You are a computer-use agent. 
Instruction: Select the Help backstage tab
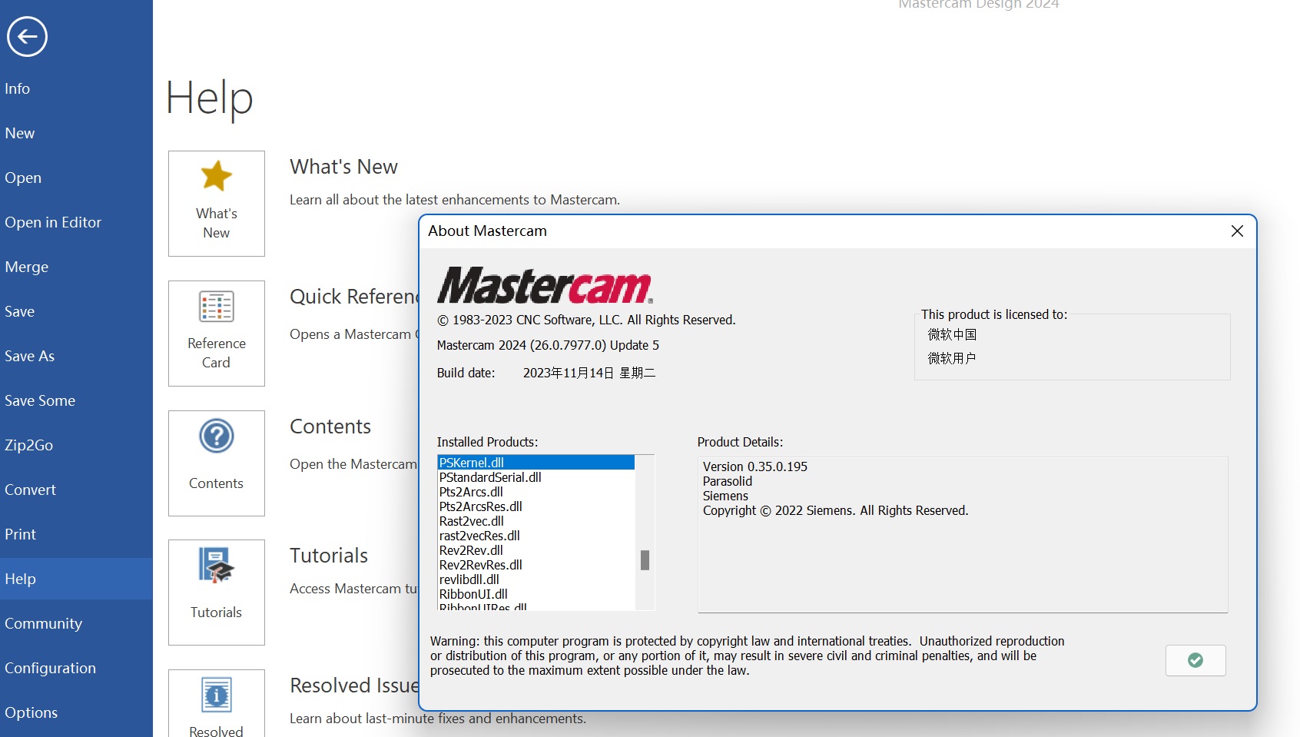pos(77,579)
